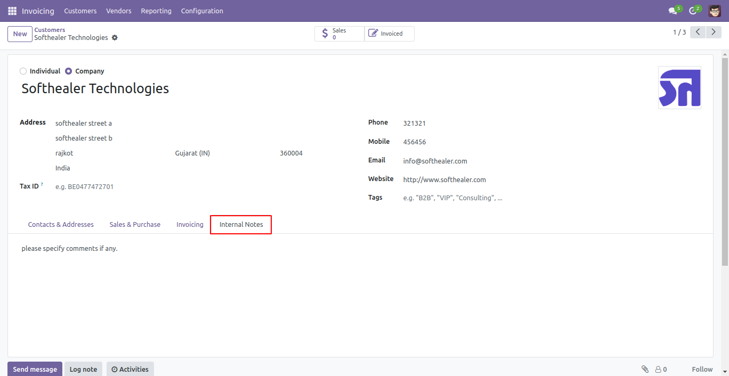Select the Company radio button
The height and width of the screenshot is (376, 729).
[x=68, y=71]
